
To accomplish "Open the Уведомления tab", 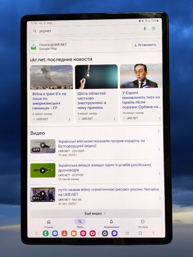I will [111, 224].
